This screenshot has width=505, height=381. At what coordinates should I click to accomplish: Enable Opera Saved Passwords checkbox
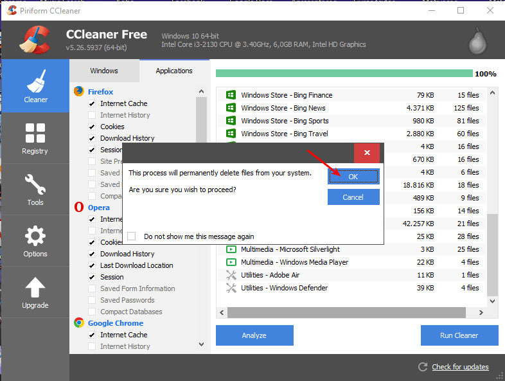pos(92,300)
